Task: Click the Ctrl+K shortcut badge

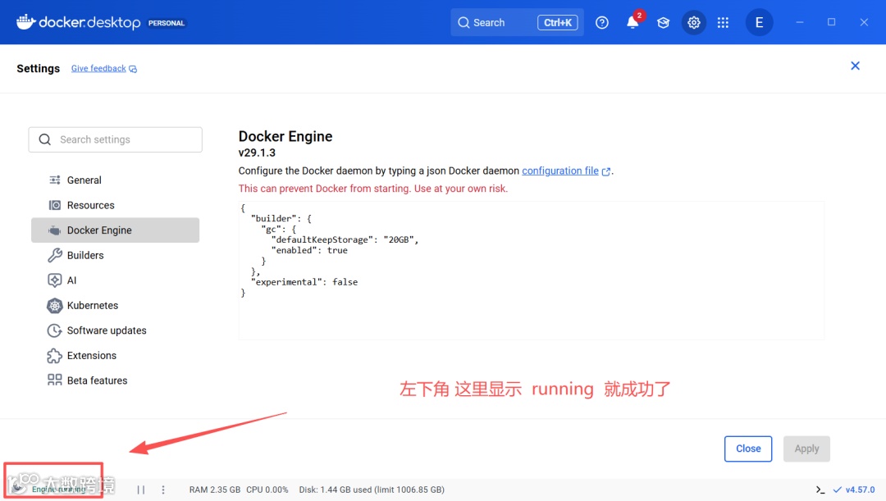Action: tap(557, 23)
